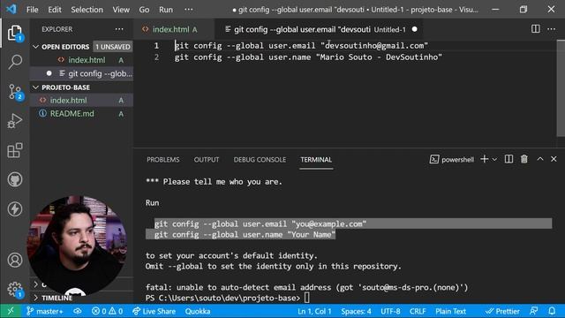Kill terminal with trash icon
The height and width of the screenshot is (318, 565).
click(524, 159)
